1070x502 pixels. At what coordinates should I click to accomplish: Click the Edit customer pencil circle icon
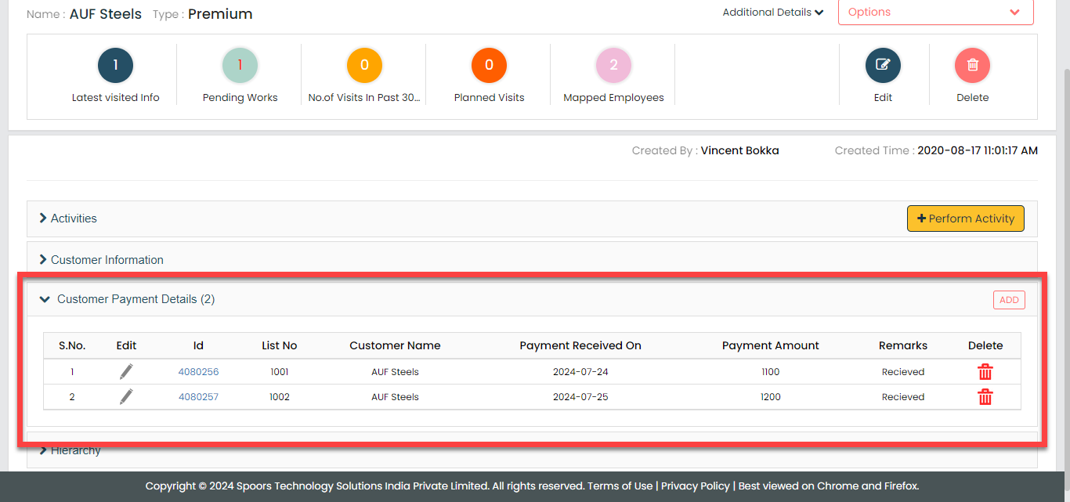(883, 66)
